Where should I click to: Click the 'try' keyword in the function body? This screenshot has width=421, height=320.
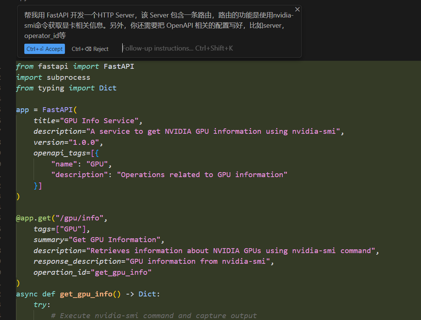40,305
